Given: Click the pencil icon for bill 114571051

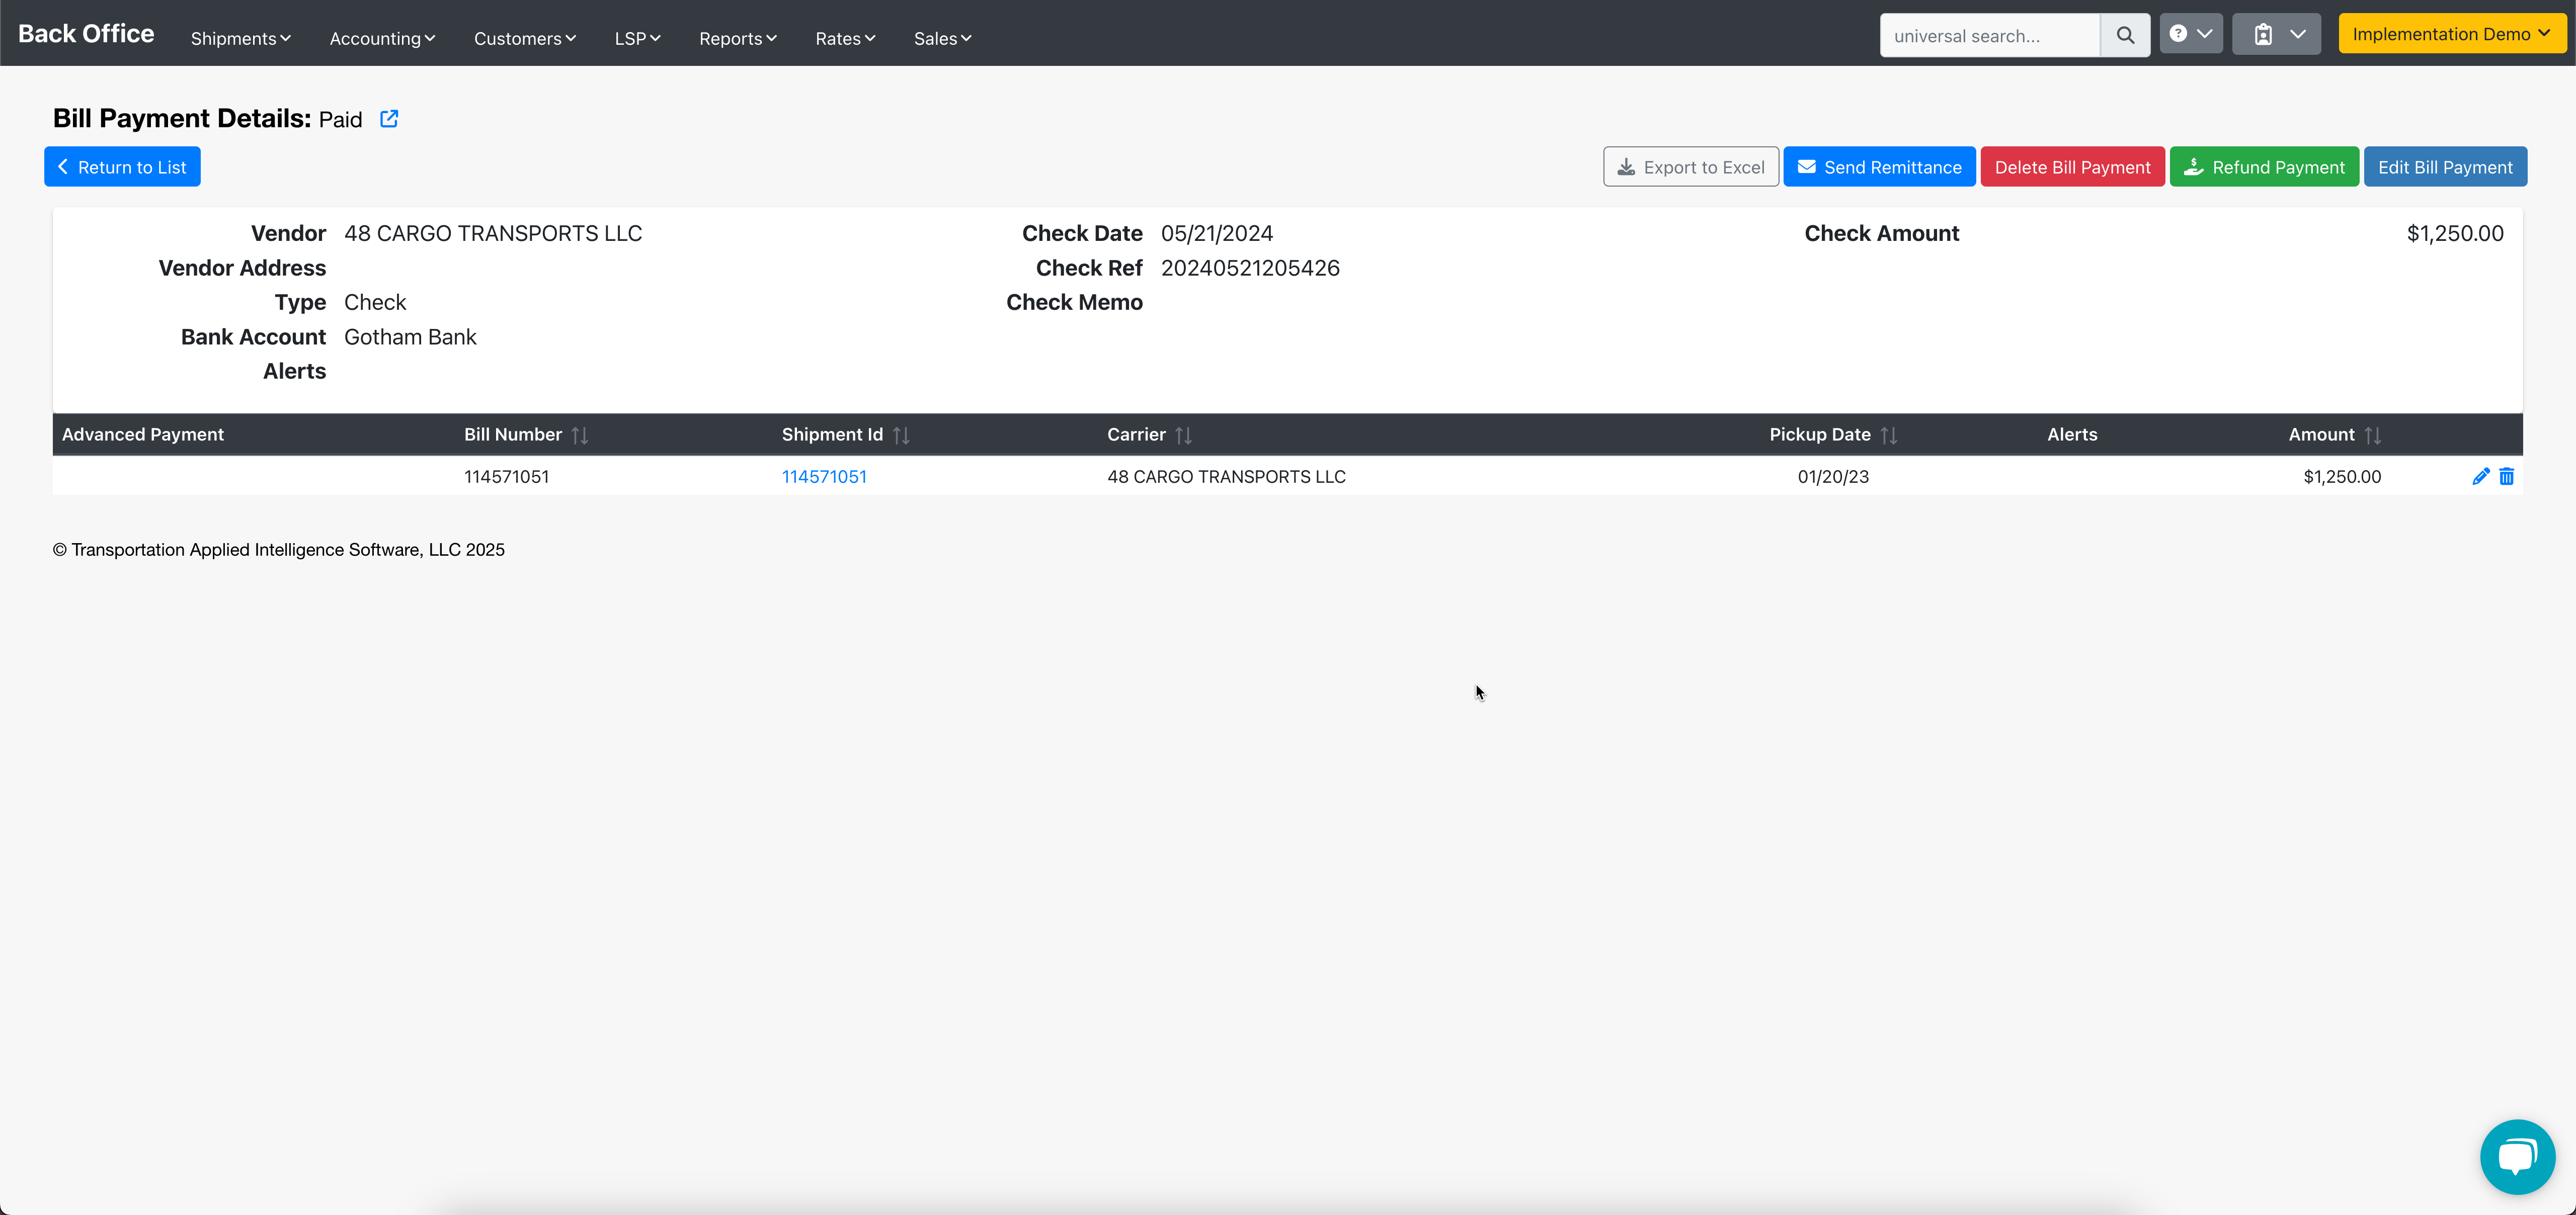Looking at the screenshot, I should (2480, 477).
